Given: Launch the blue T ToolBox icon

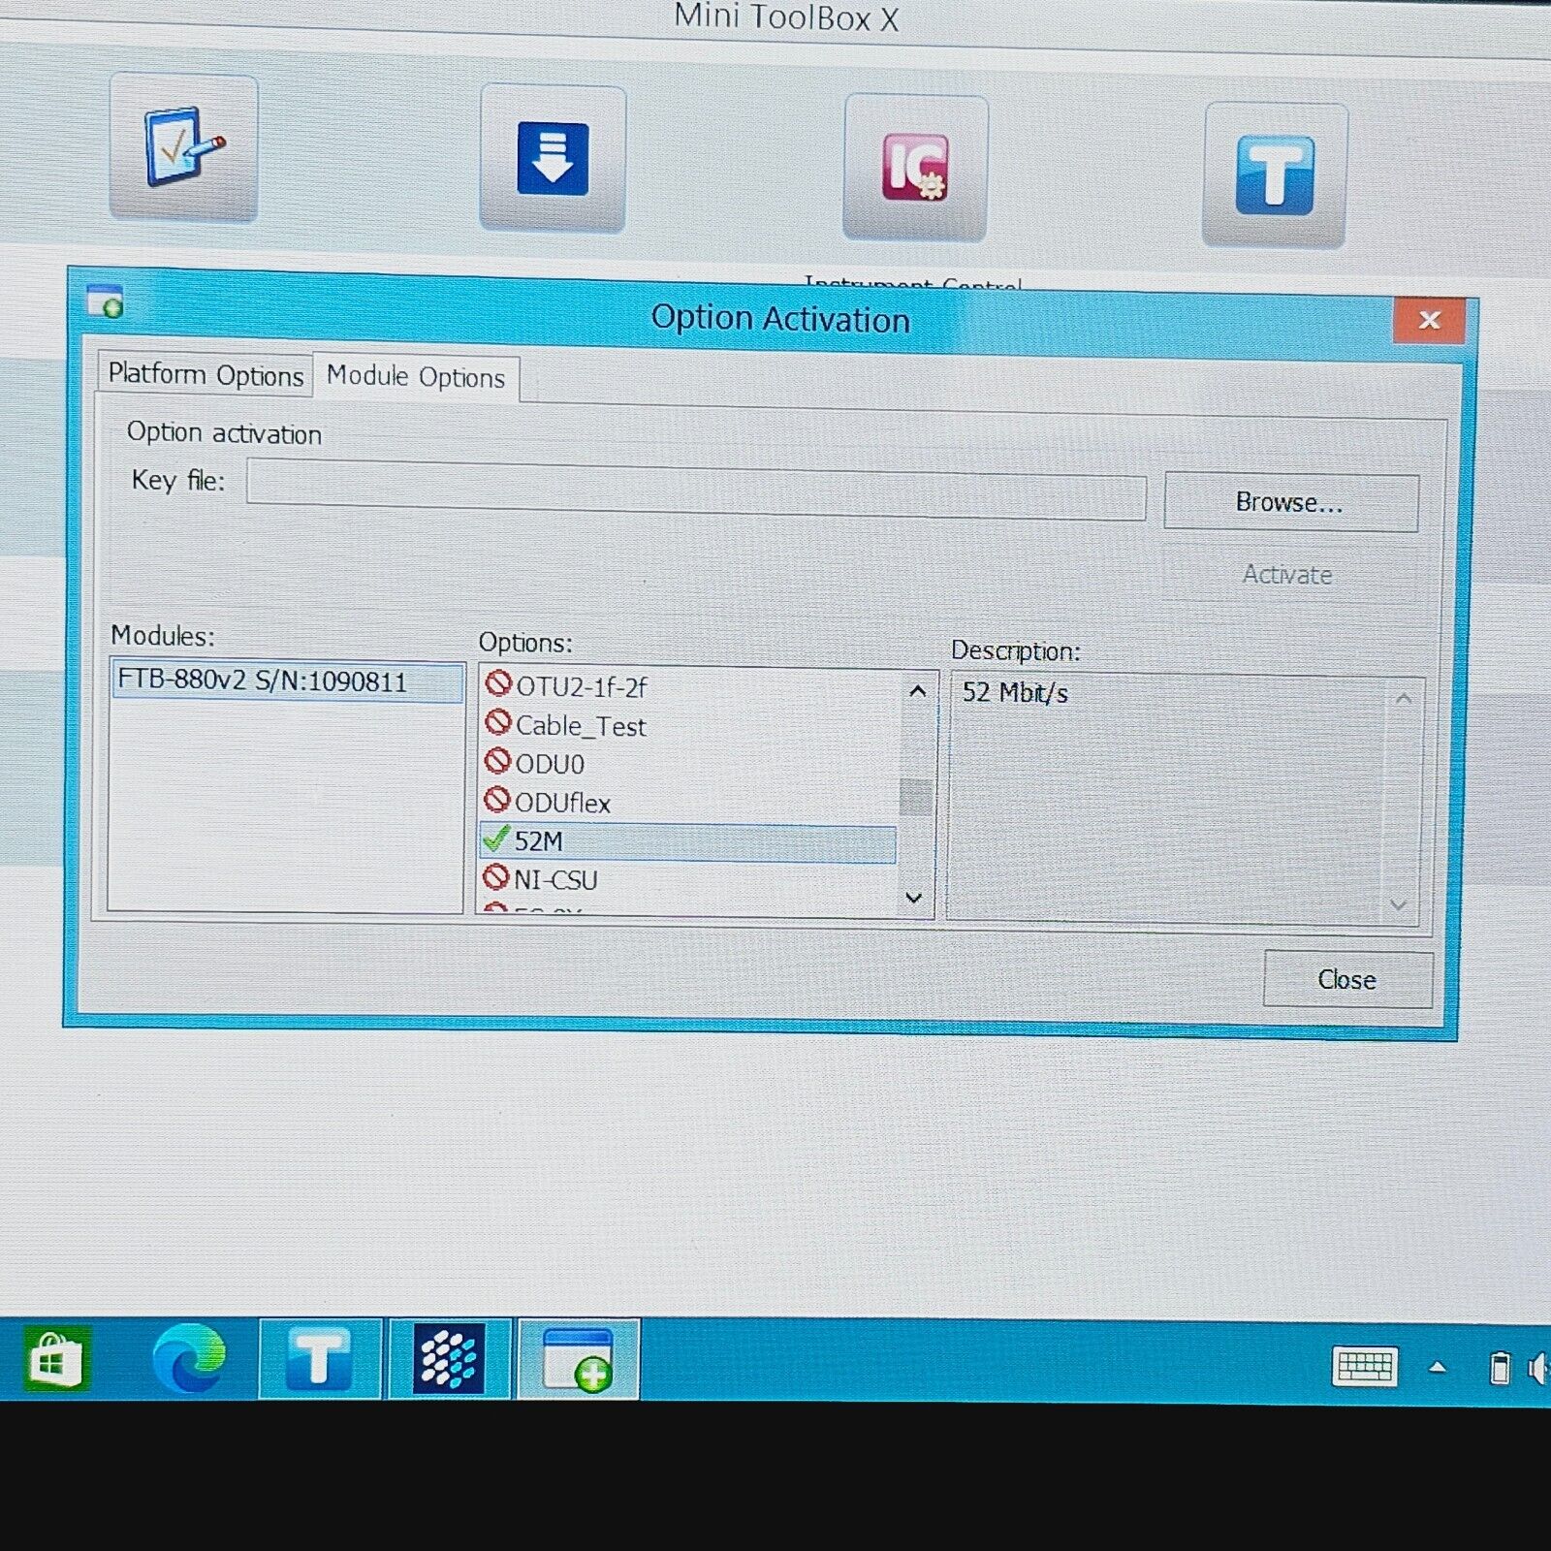Looking at the screenshot, I should [x=1275, y=175].
